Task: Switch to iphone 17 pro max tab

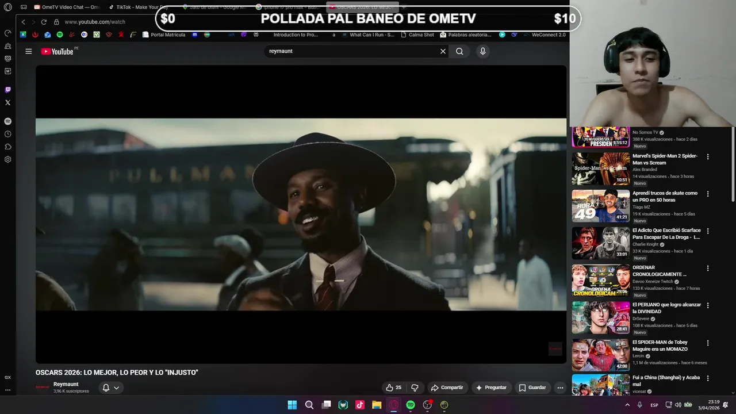Action: (287, 7)
